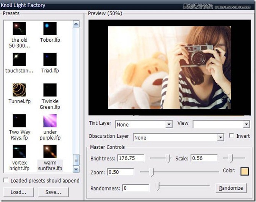Image resolution: width=256 pixels, height=202 pixels.
Task: Choose the vortex bright.lfp preset icon
Action: pyautogui.click(x=19, y=151)
